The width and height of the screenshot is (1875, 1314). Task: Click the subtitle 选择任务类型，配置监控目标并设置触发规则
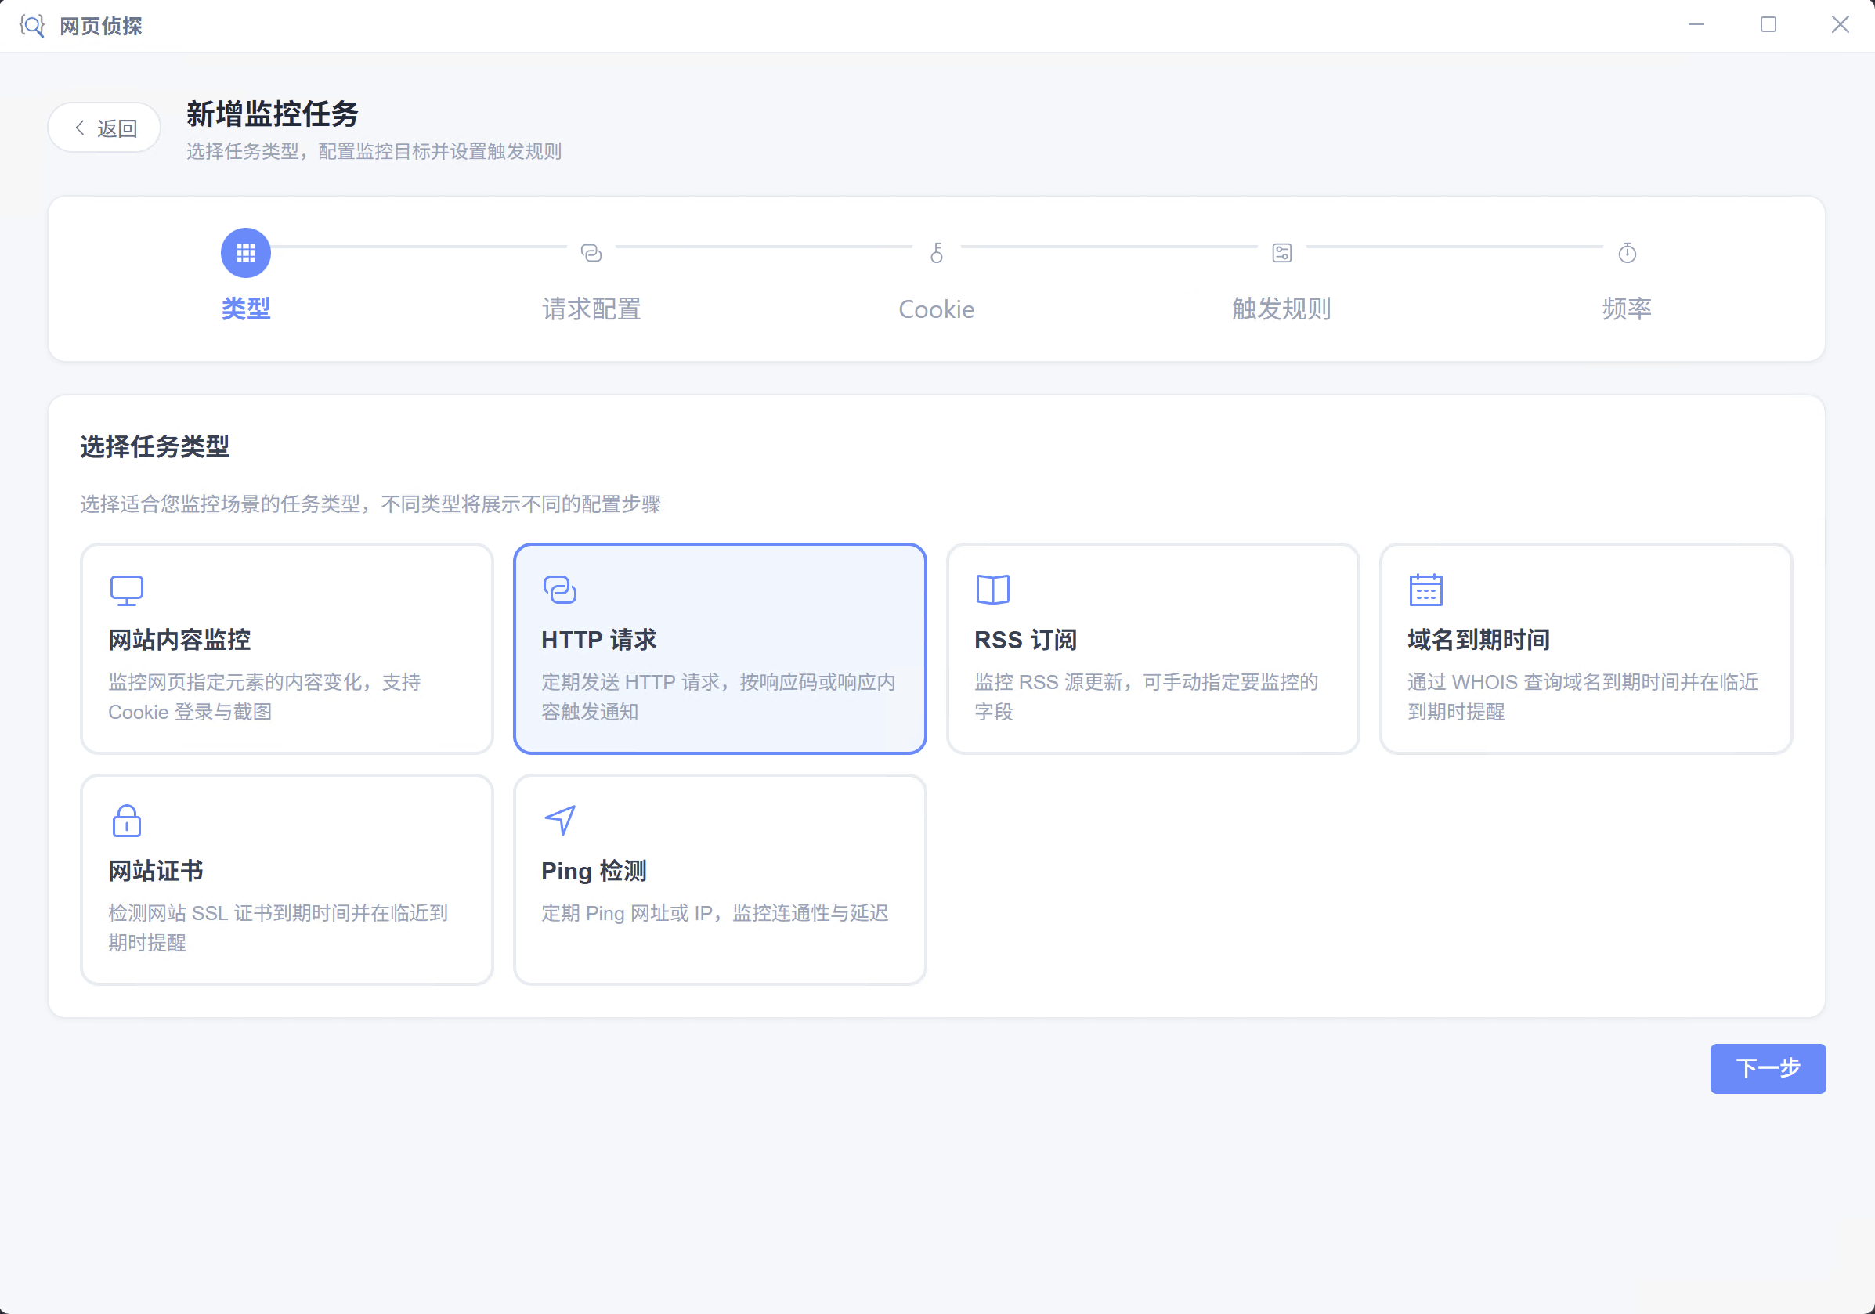(374, 152)
